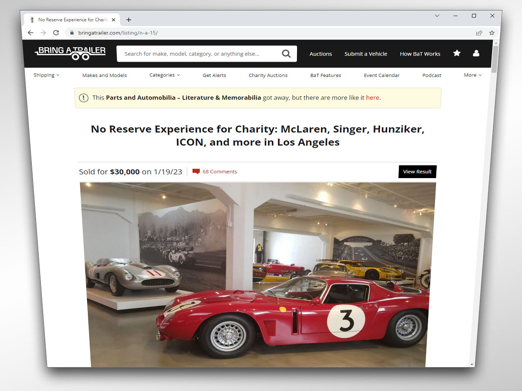Open the user account icon
Viewport: 522px width, 391px height.
click(x=476, y=53)
